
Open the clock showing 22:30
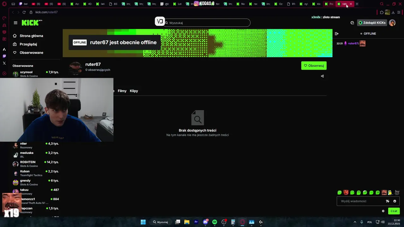coord(394,222)
